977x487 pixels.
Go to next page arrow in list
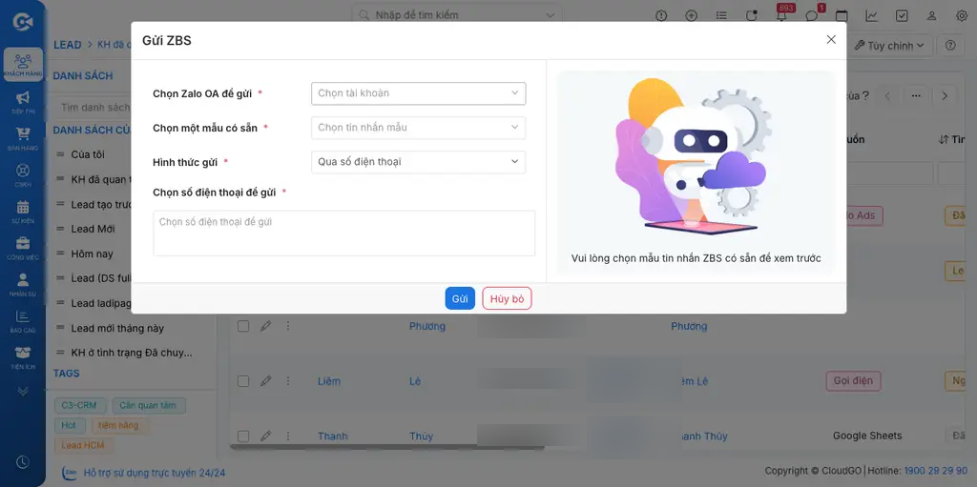pos(945,96)
